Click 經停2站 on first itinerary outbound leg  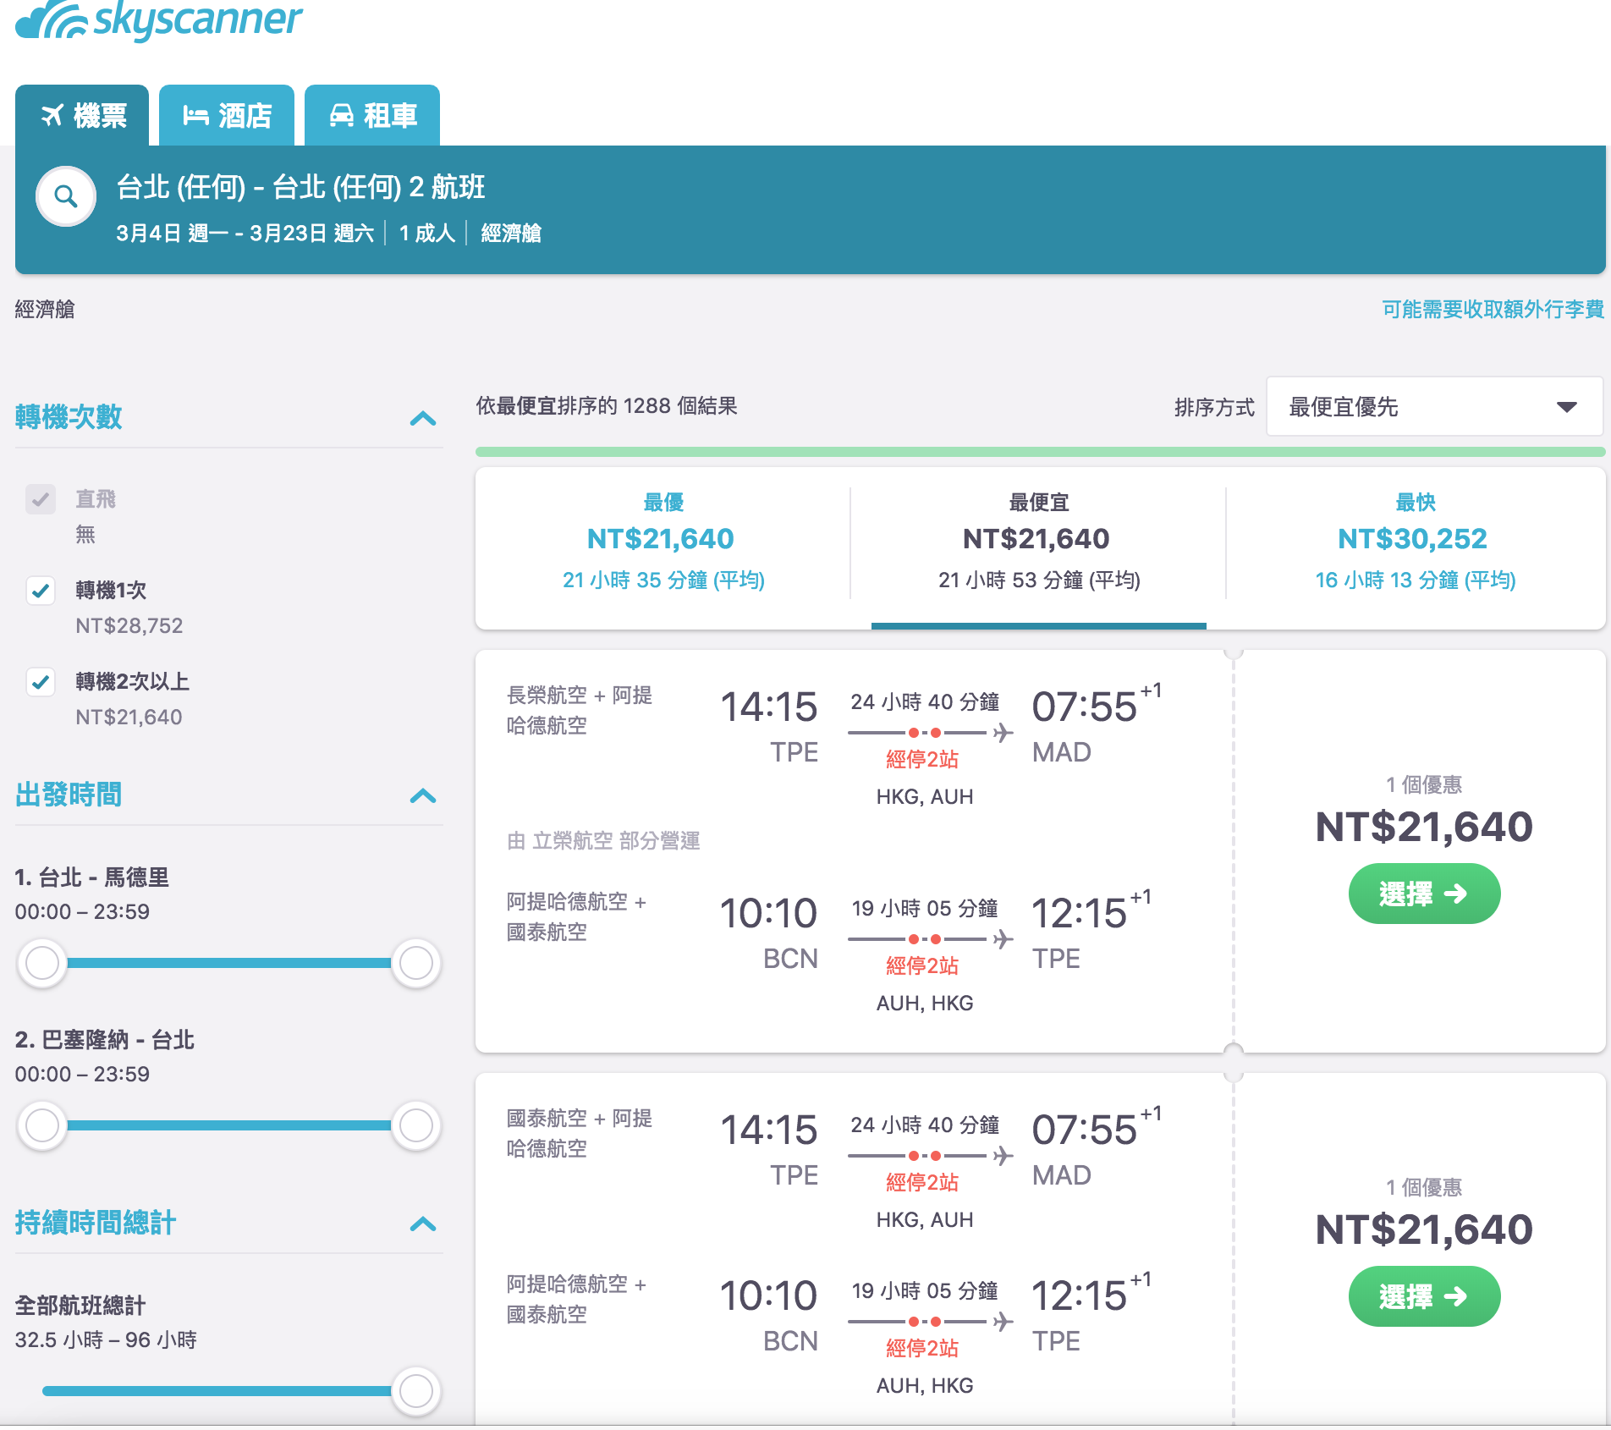click(922, 760)
